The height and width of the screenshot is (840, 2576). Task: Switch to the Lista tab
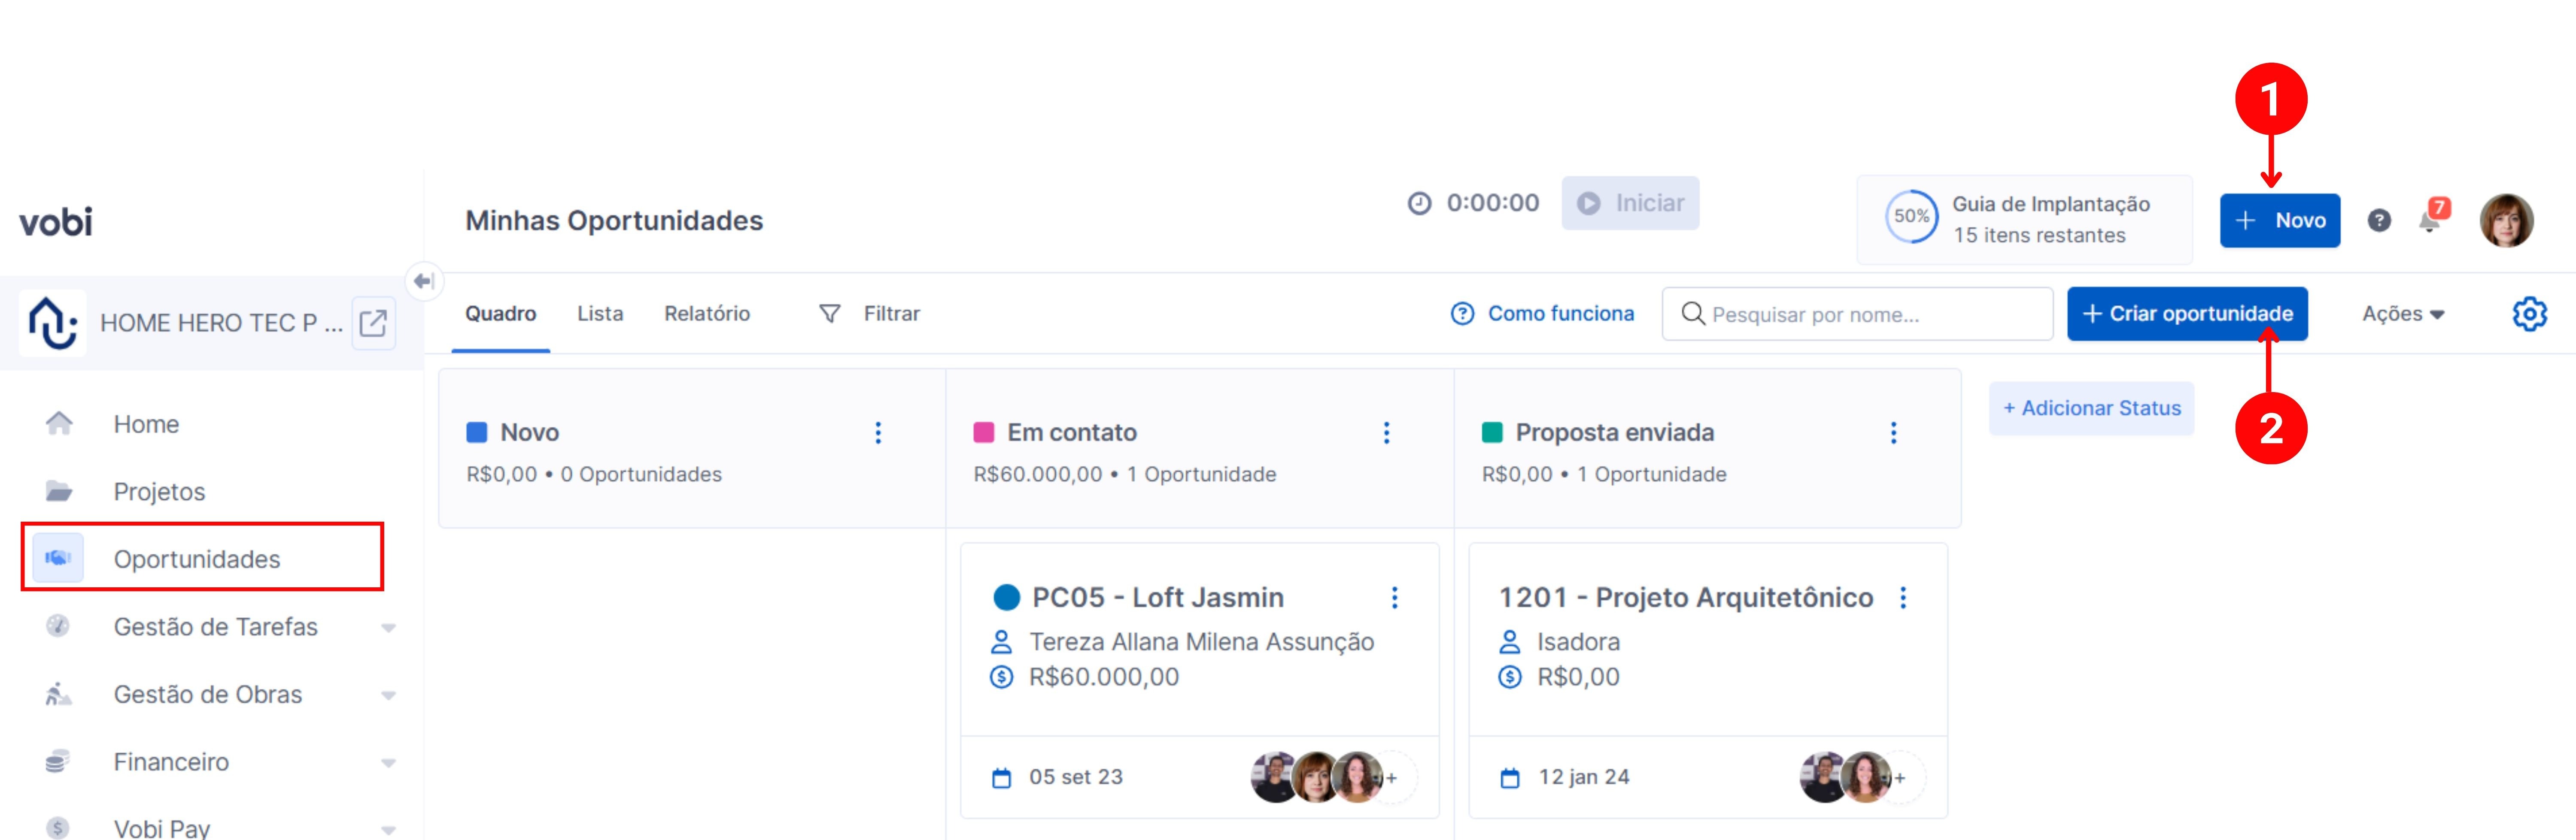click(600, 314)
